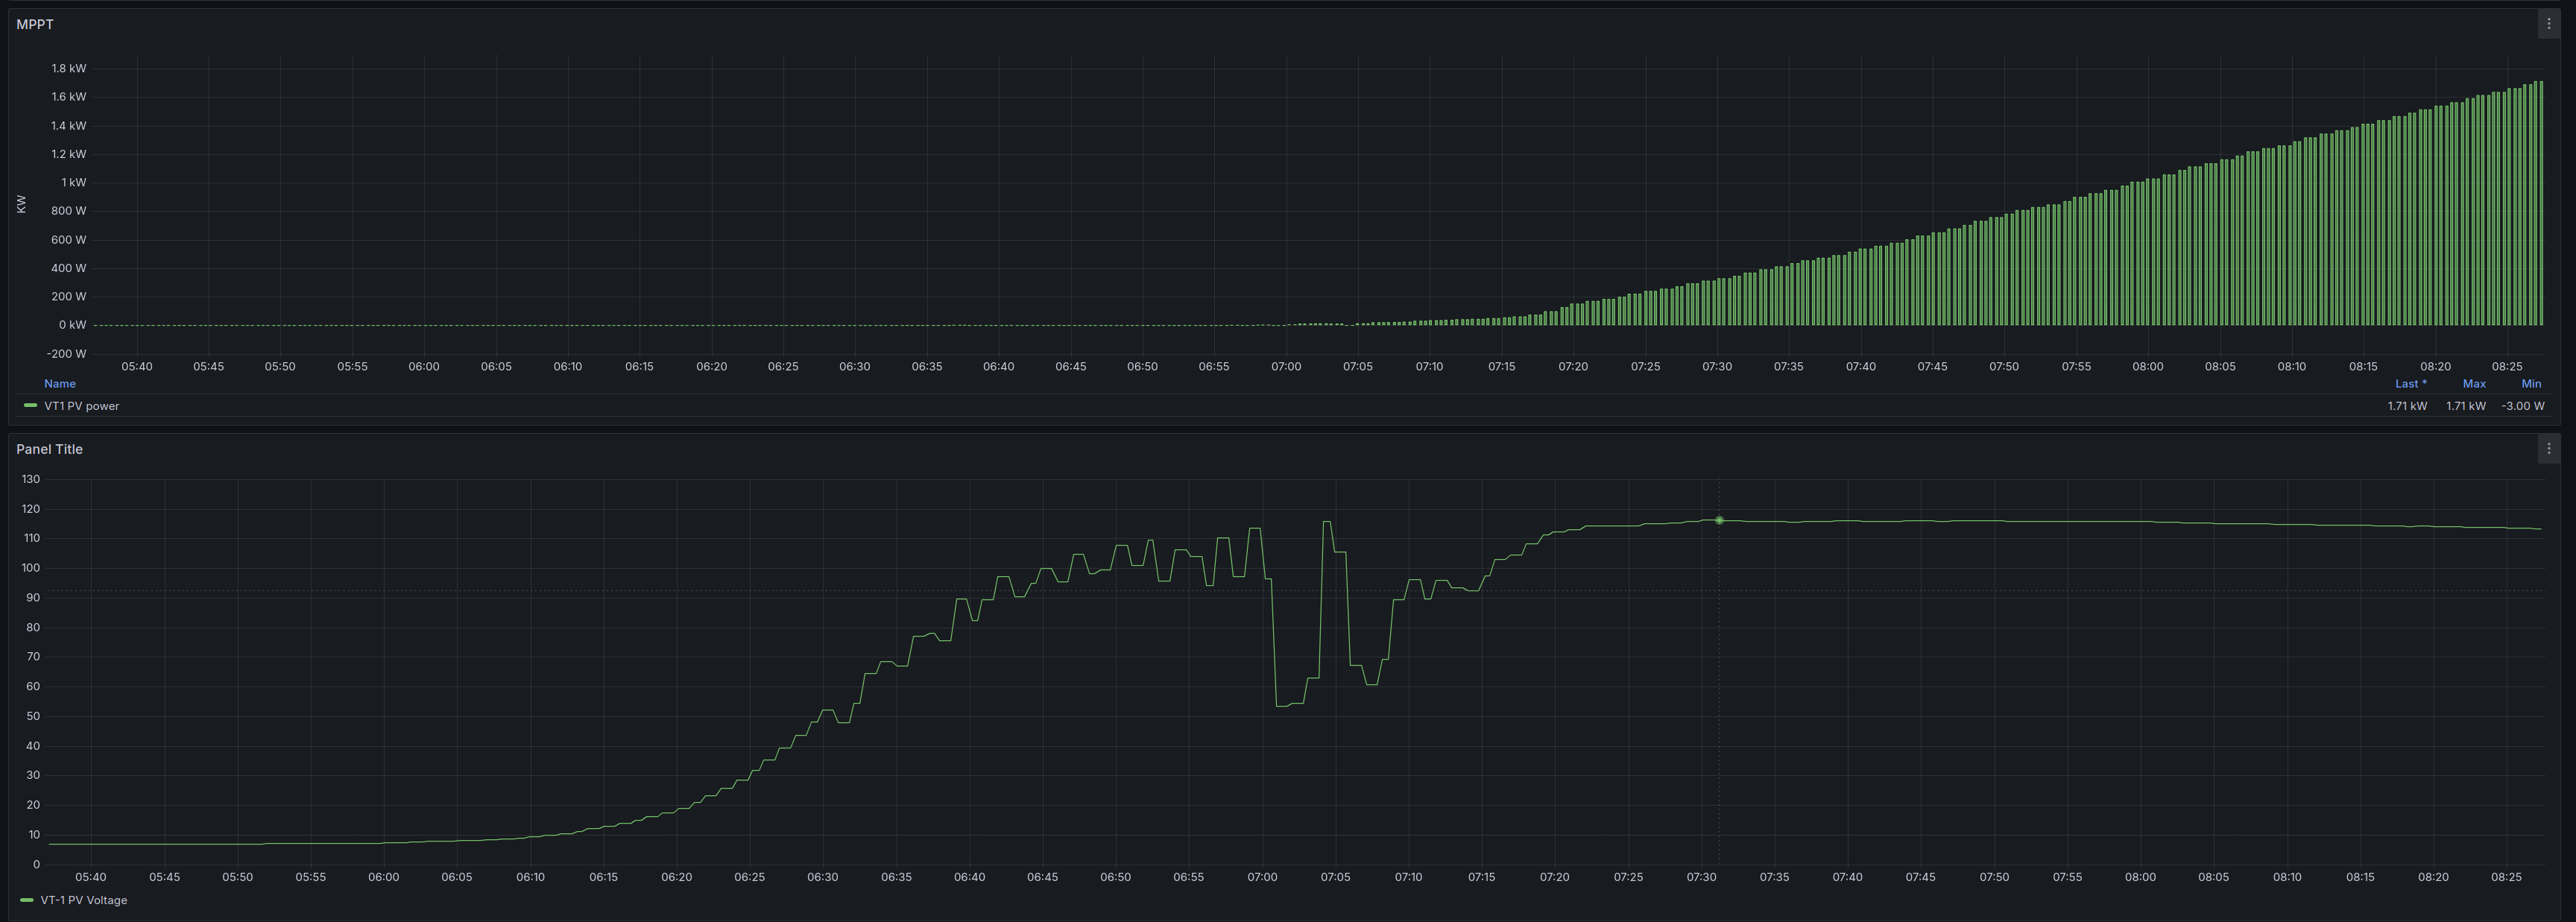Screen dimensions: 2576x922
Task: Open the Panel Title three-dot menu
Action: click(x=2548, y=449)
